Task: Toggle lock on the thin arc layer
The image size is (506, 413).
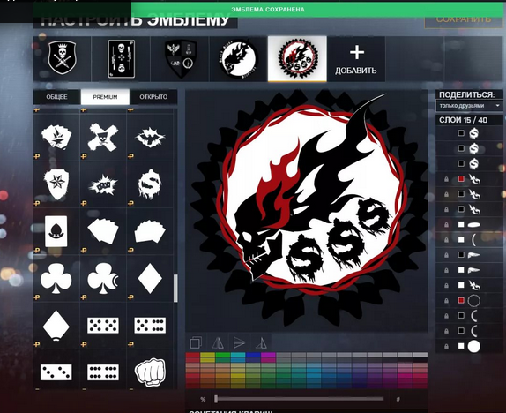Action: [x=446, y=240]
